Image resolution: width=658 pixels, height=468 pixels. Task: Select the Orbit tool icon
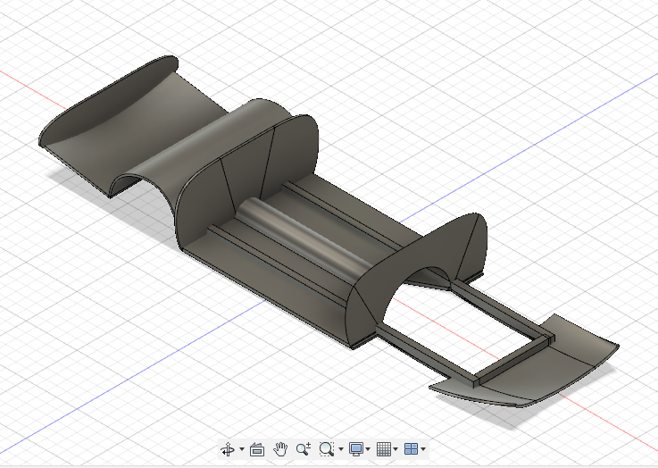(228, 449)
